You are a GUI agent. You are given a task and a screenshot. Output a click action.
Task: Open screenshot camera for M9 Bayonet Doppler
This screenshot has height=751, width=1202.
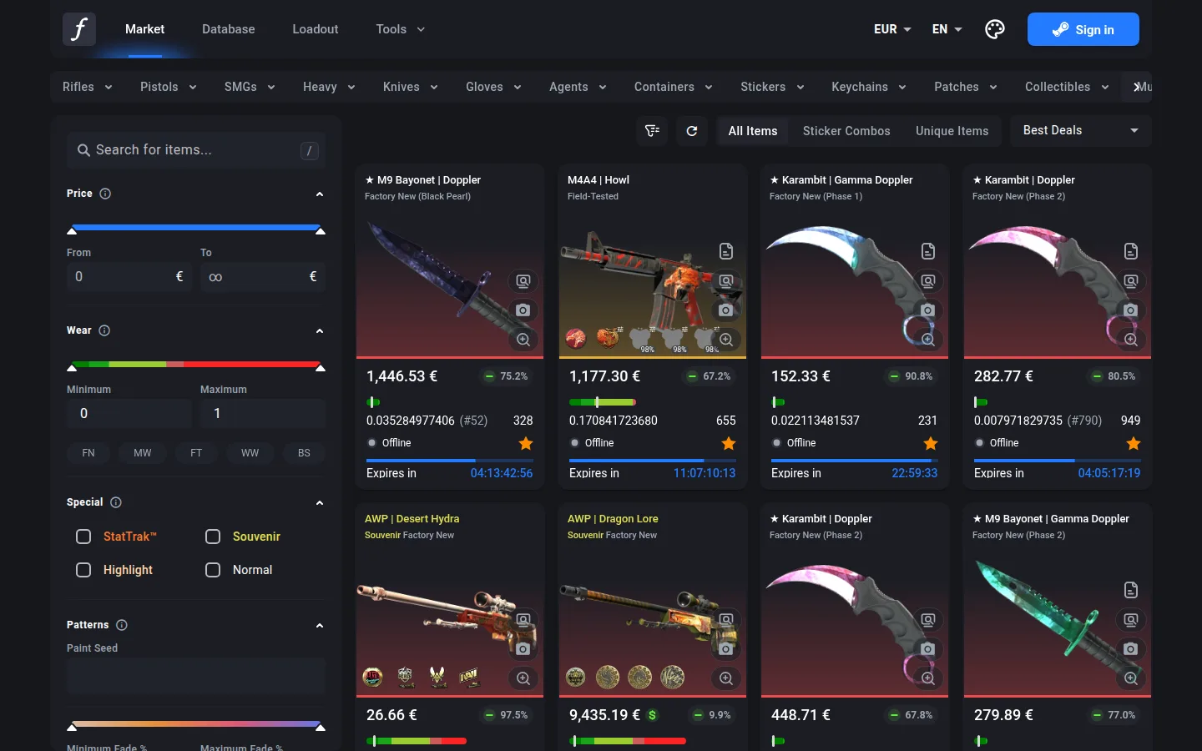pyautogui.click(x=523, y=310)
